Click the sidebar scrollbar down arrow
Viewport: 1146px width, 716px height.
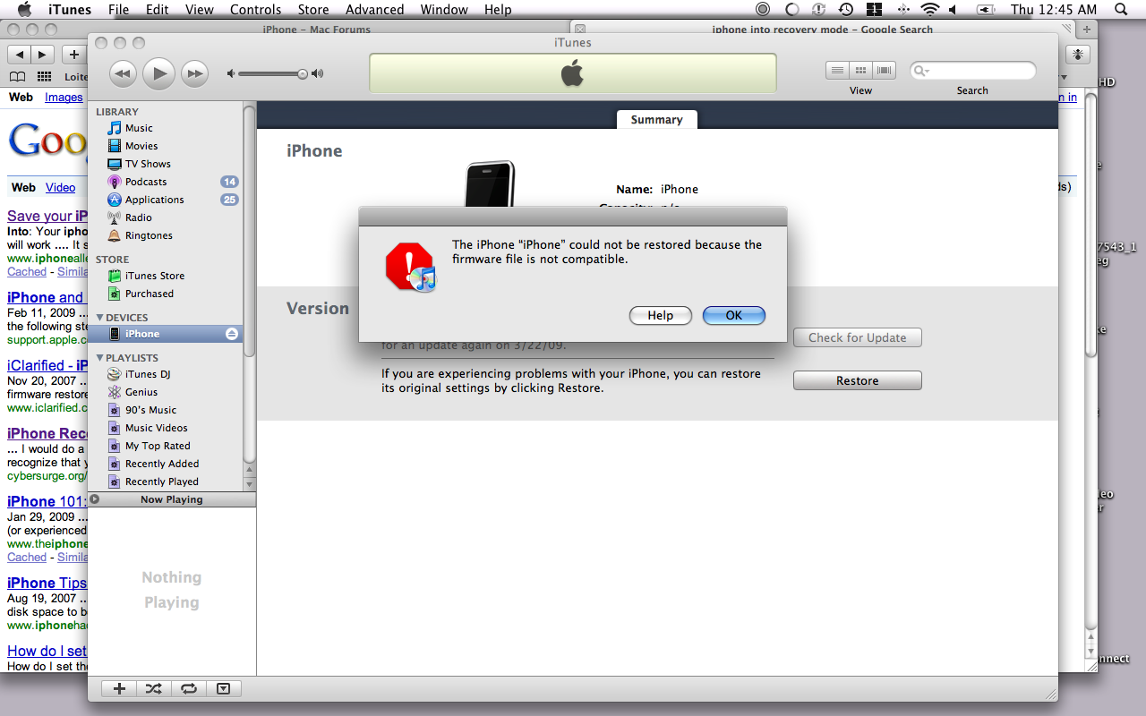coord(249,484)
